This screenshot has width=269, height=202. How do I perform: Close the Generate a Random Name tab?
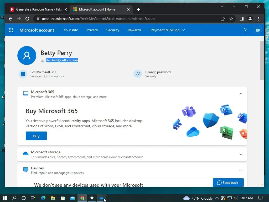pos(65,9)
